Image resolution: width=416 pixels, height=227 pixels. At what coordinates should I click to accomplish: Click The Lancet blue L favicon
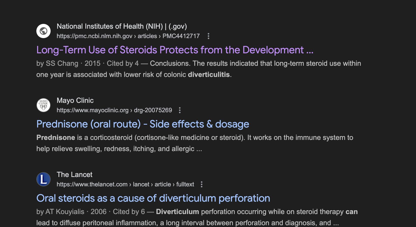coord(43,179)
